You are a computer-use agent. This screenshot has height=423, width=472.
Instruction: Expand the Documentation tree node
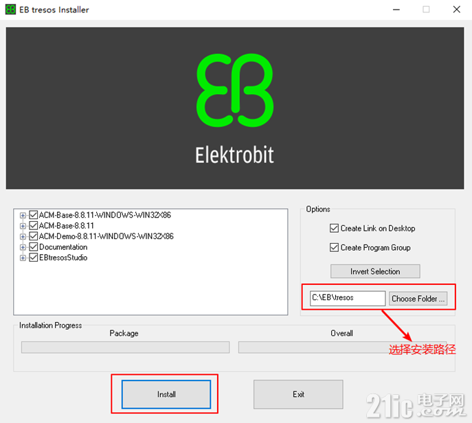pyautogui.click(x=23, y=247)
